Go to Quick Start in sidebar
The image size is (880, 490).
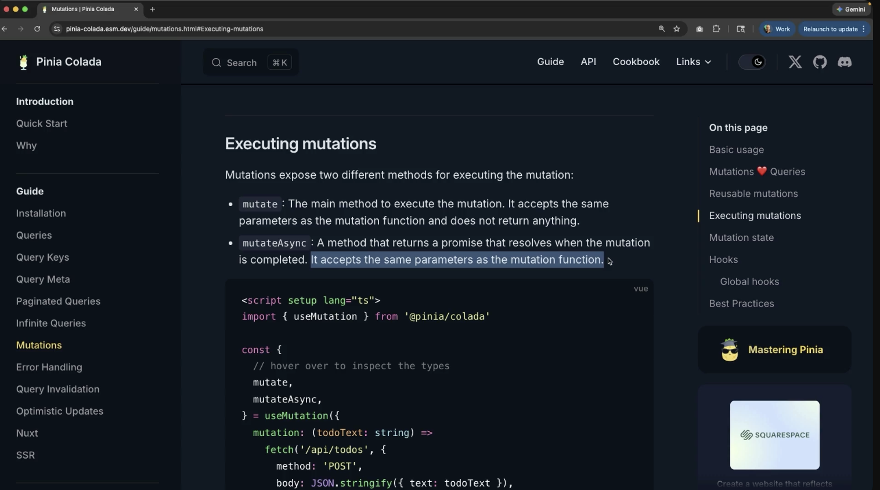(42, 124)
